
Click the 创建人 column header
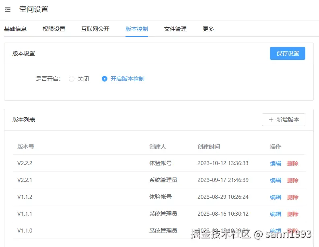click(x=157, y=147)
